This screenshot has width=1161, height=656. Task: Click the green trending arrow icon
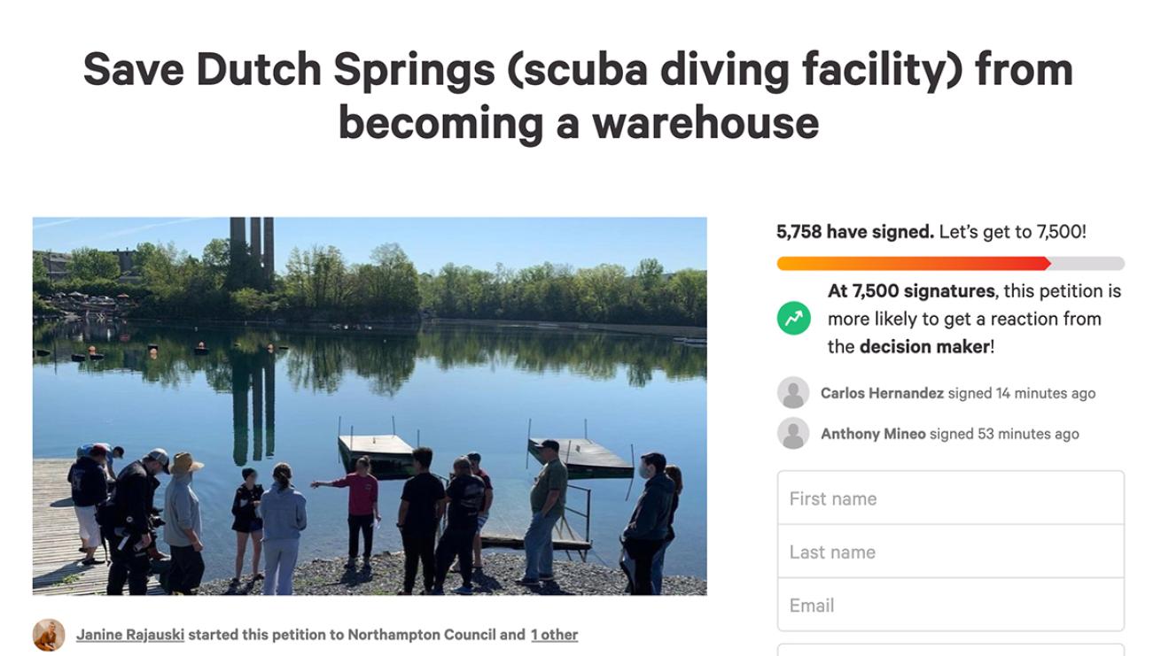coord(793,319)
